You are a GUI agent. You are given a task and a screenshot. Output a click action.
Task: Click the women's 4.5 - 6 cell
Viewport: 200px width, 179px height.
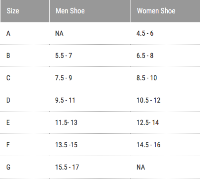(x=145, y=33)
